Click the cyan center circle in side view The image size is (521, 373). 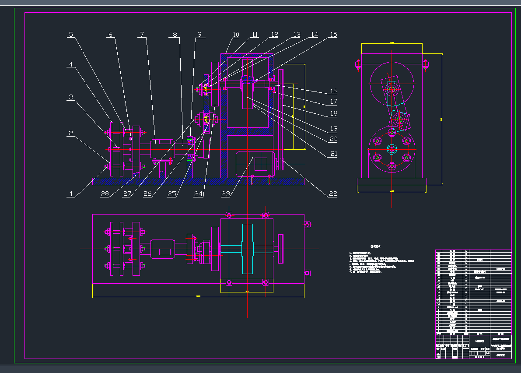click(x=392, y=150)
